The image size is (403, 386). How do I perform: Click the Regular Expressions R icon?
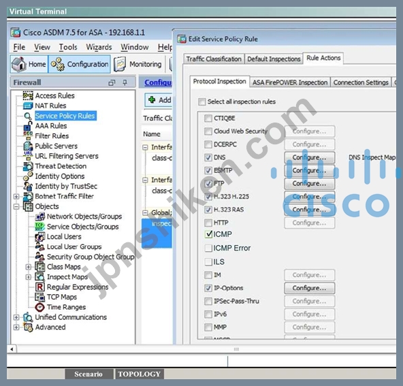pyautogui.click(x=40, y=287)
